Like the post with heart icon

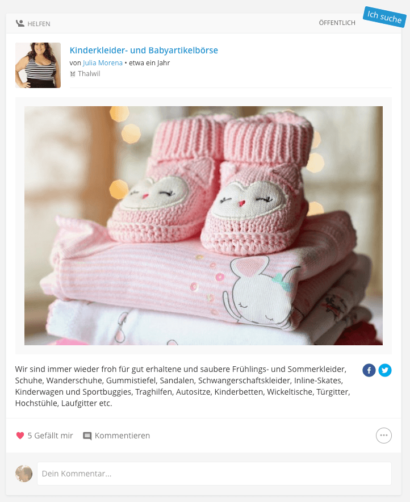click(x=20, y=436)
